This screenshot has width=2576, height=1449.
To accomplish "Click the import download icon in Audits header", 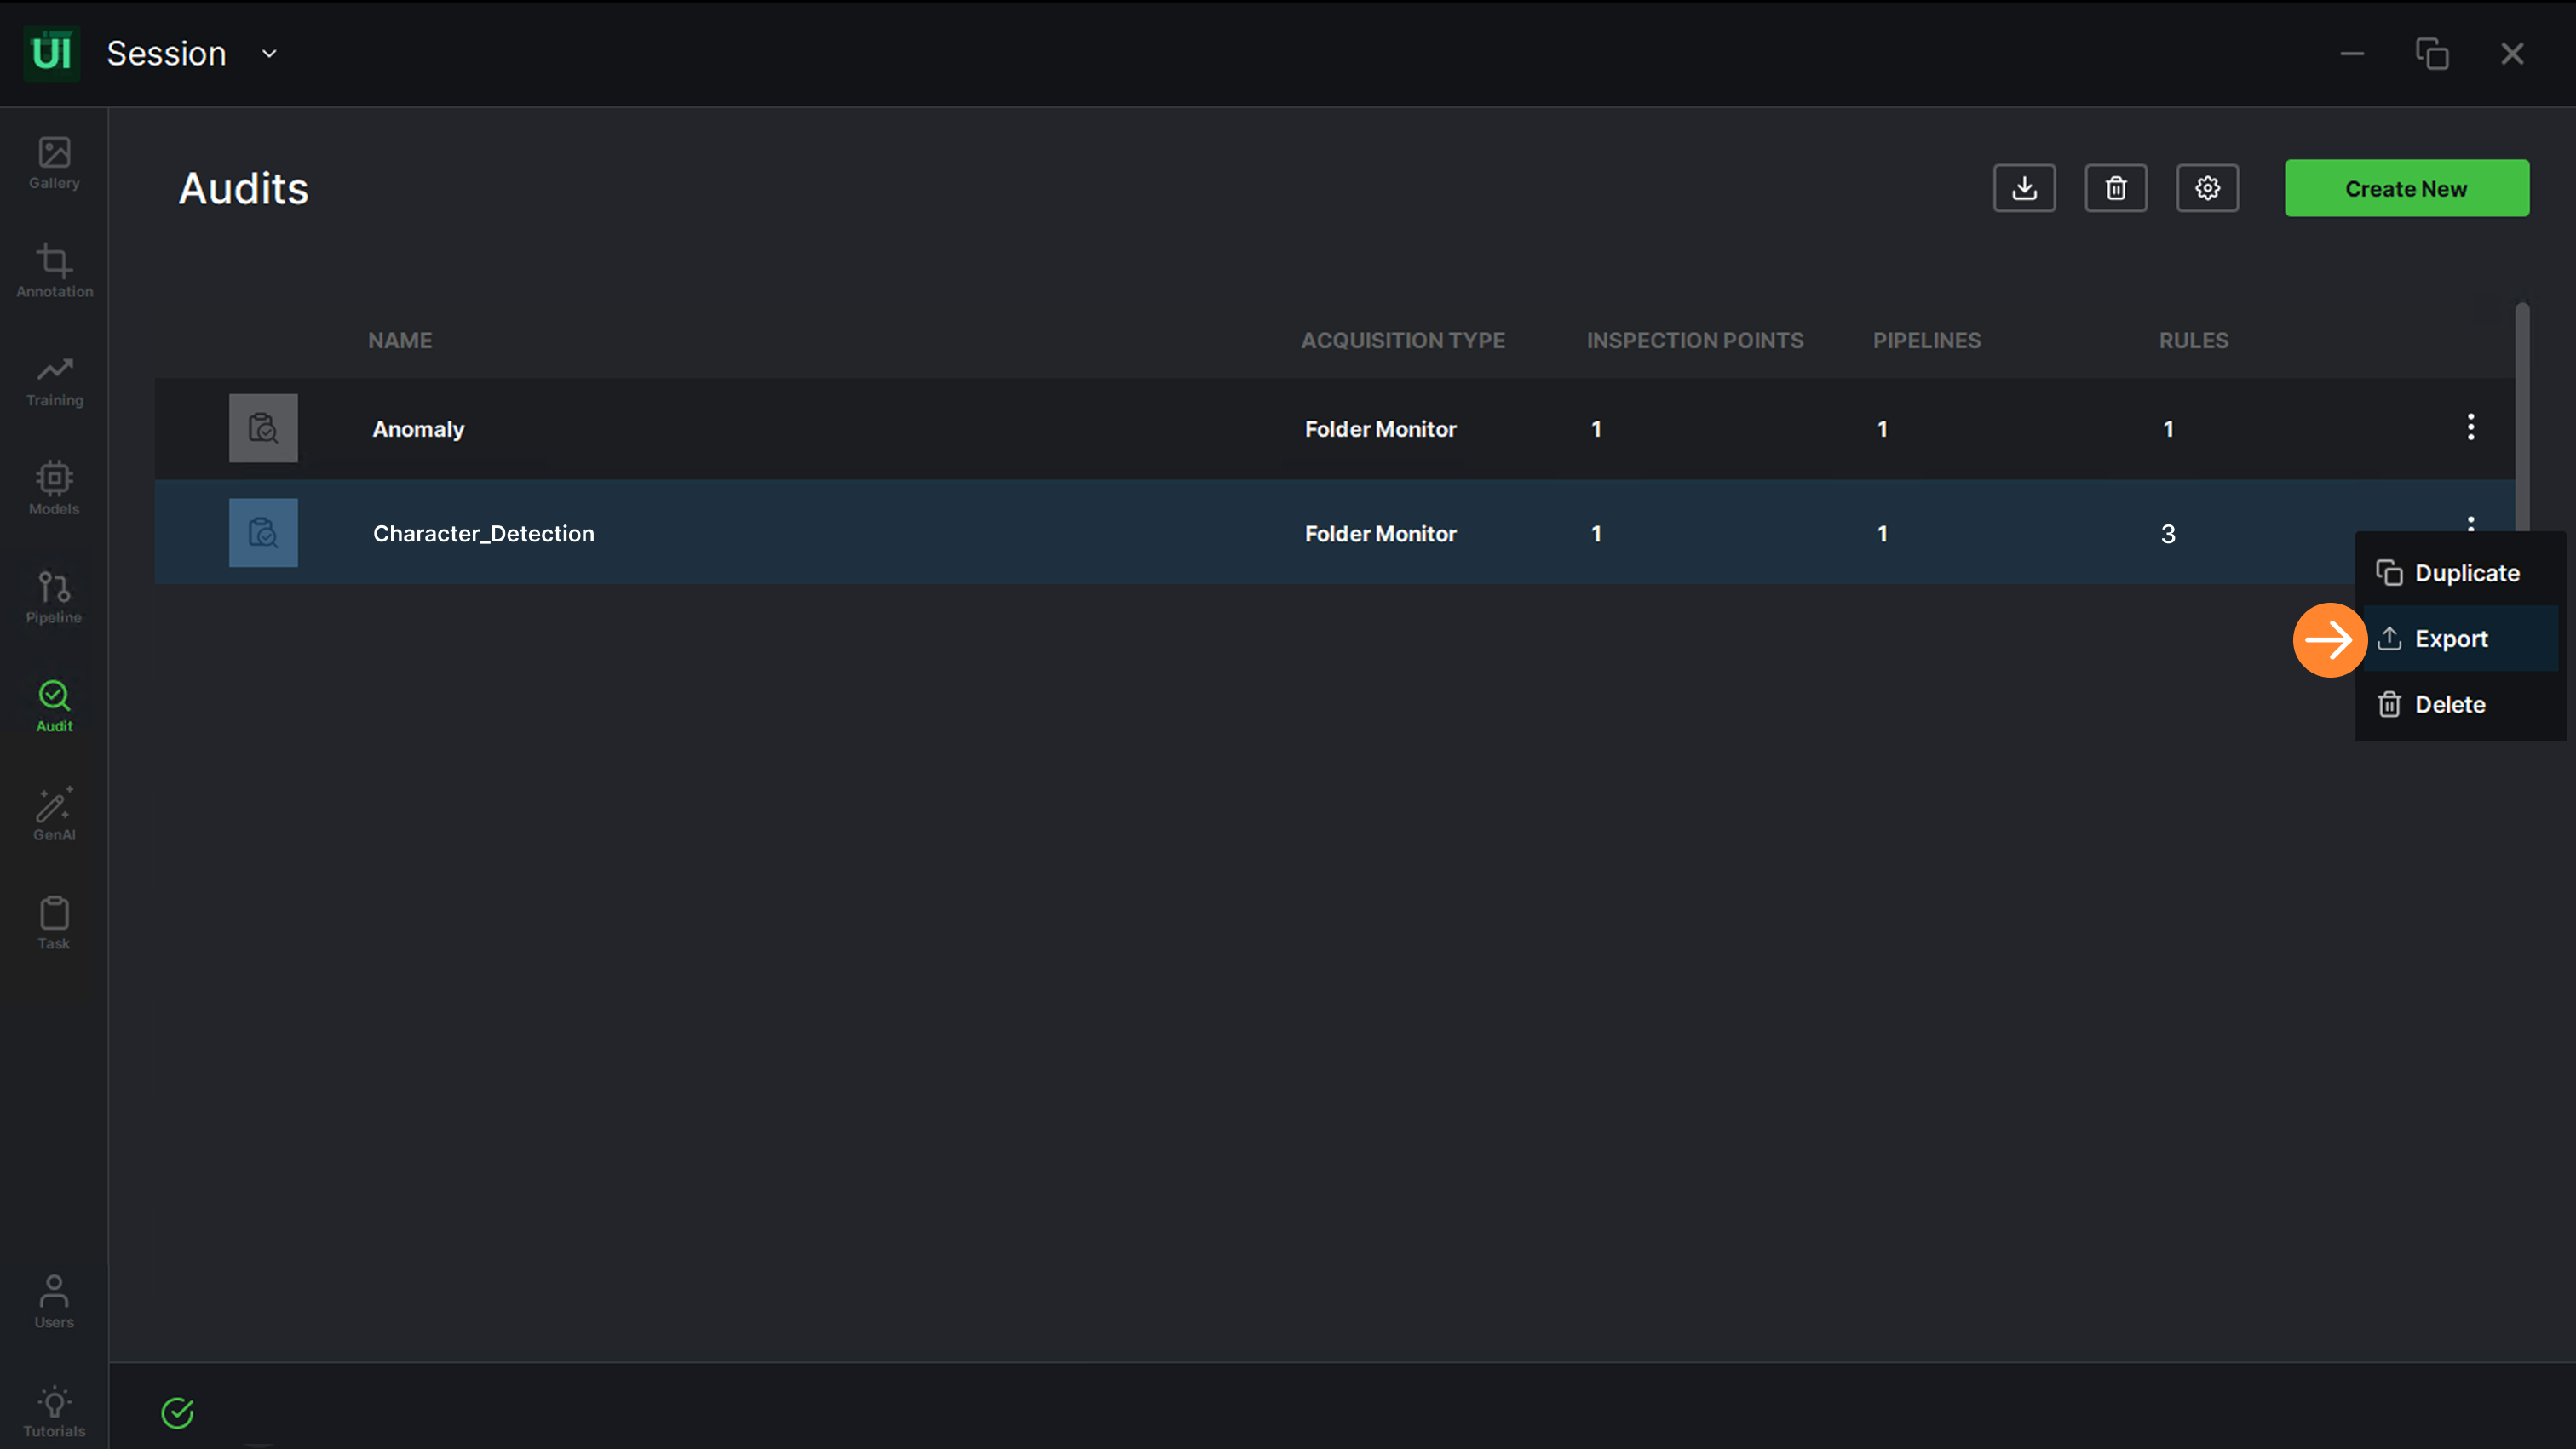I will tap(2024, 188).
